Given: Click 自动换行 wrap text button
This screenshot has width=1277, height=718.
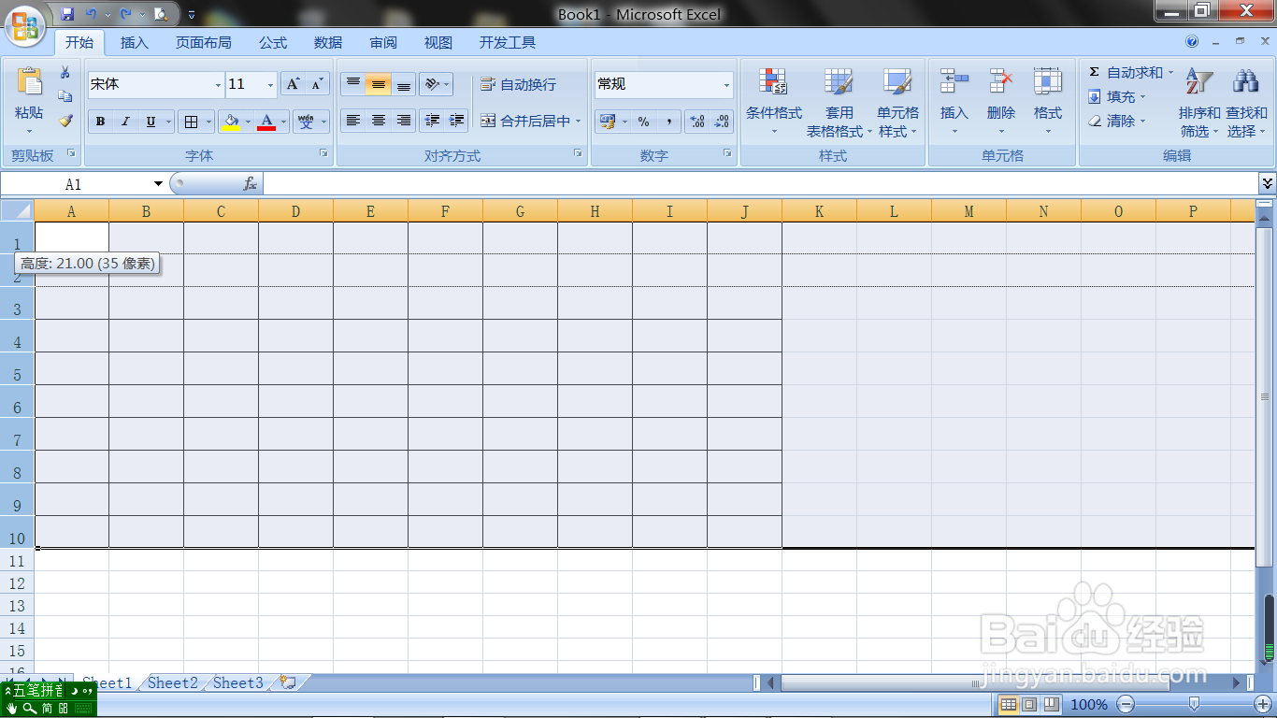Looking at the screenshot, I should [x=519, y=84].
